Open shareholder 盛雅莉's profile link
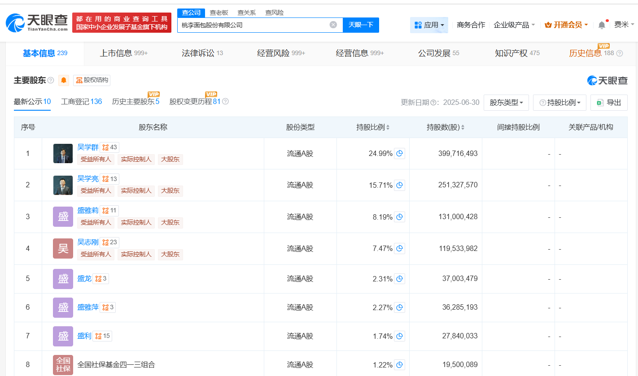This screenshot has width=638, height=376. (88, 210)
